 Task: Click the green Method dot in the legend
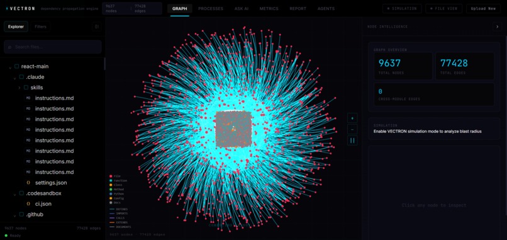point(111,189)
